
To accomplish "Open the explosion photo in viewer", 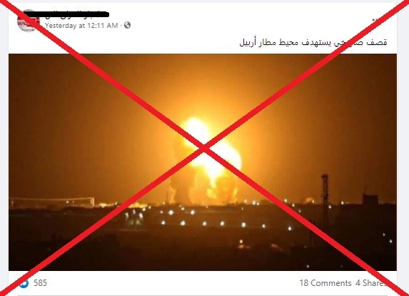I will point(203,162).
